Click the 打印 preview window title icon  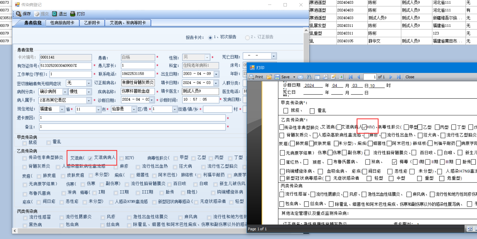(252, 68)
